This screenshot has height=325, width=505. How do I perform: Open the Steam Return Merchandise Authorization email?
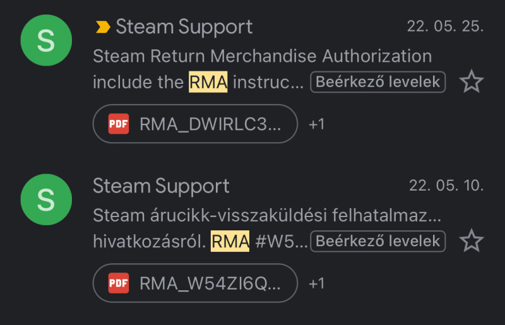coord(262,56)
